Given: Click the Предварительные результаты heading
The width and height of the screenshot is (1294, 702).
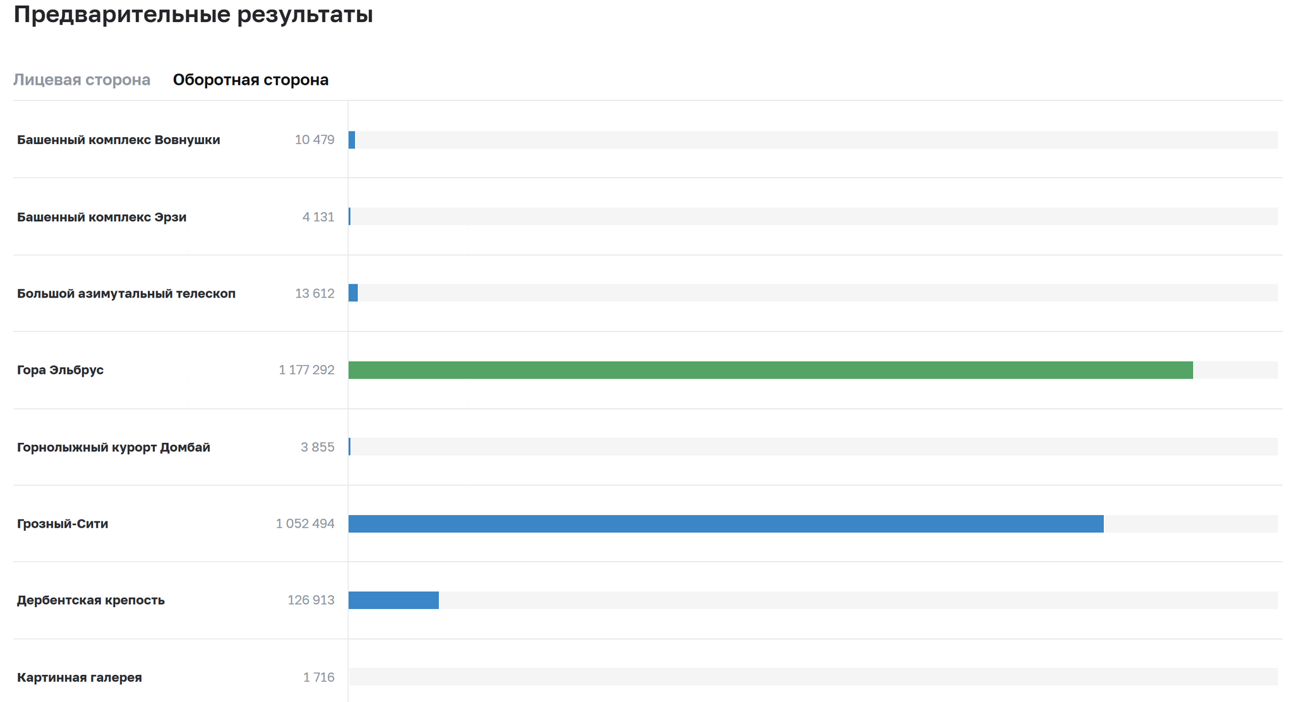Looking at the screenshot, I should coord(193,15).
